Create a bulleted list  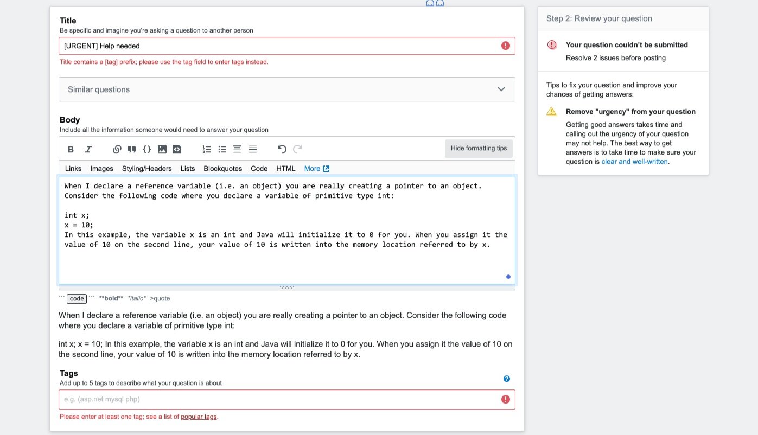pos(222,149)
